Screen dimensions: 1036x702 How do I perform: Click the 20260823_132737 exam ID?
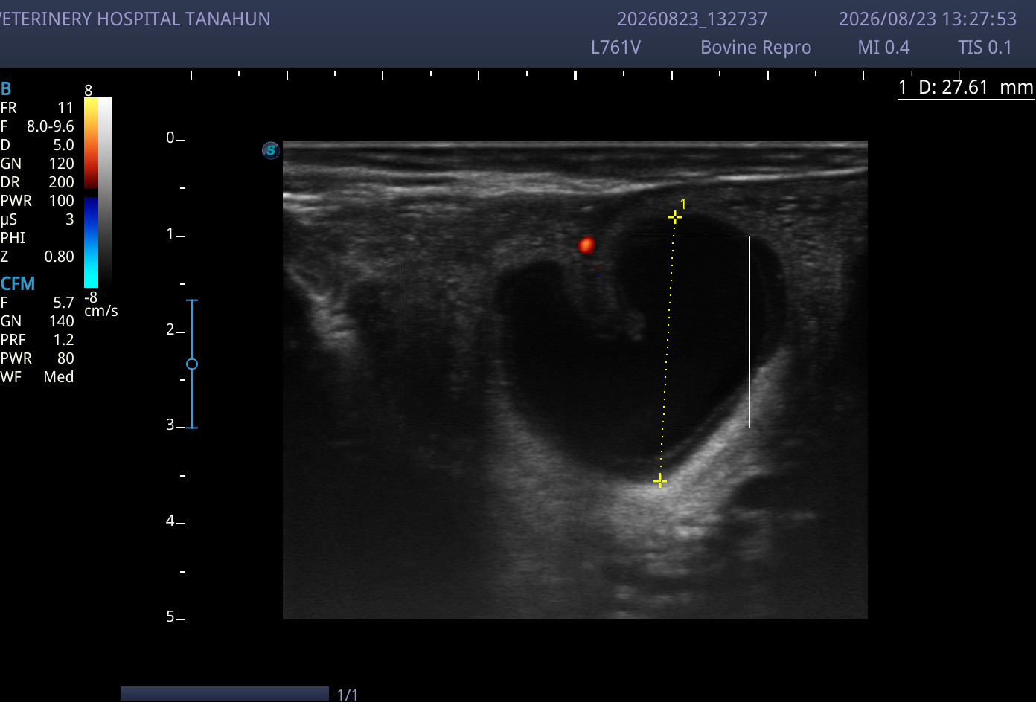[x=692, y=19]
